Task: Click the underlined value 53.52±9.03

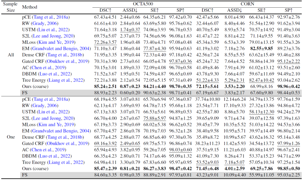Action: pyautogui.click(x=207, y=162)
